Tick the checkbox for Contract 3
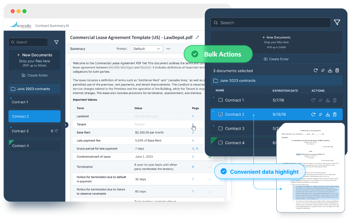Viewport: 349px width, 223px height. point(221,129)
